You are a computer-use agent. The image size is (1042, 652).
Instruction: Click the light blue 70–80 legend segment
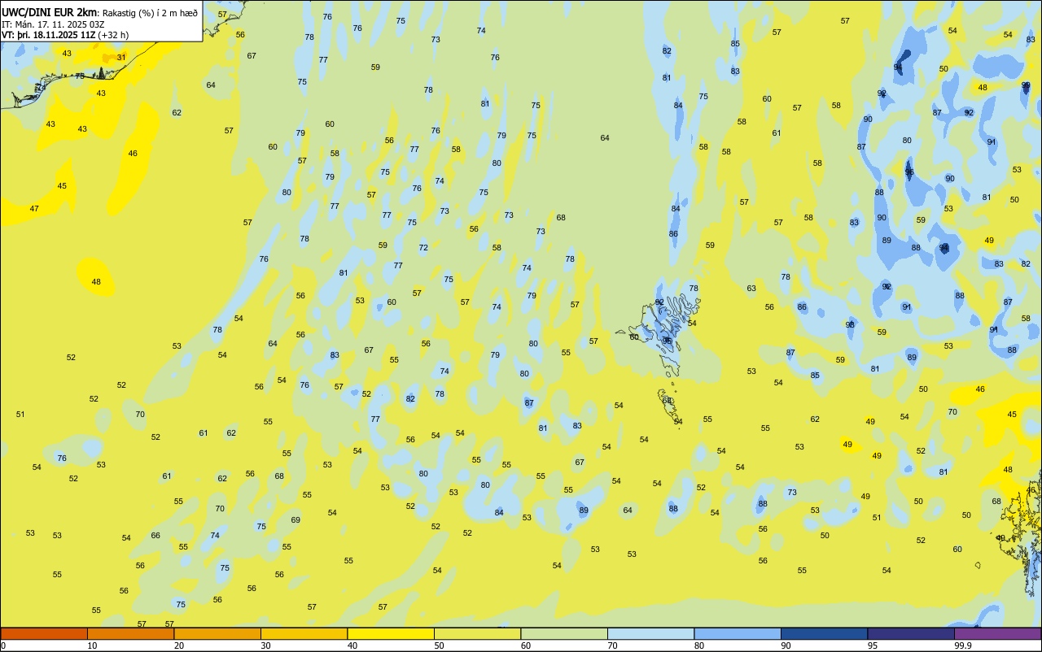[x=650, y=633]
